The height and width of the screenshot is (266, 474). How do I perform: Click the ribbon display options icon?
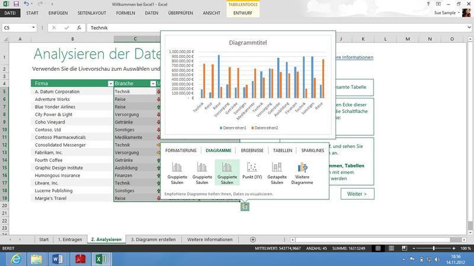click(x=438, y=4)
